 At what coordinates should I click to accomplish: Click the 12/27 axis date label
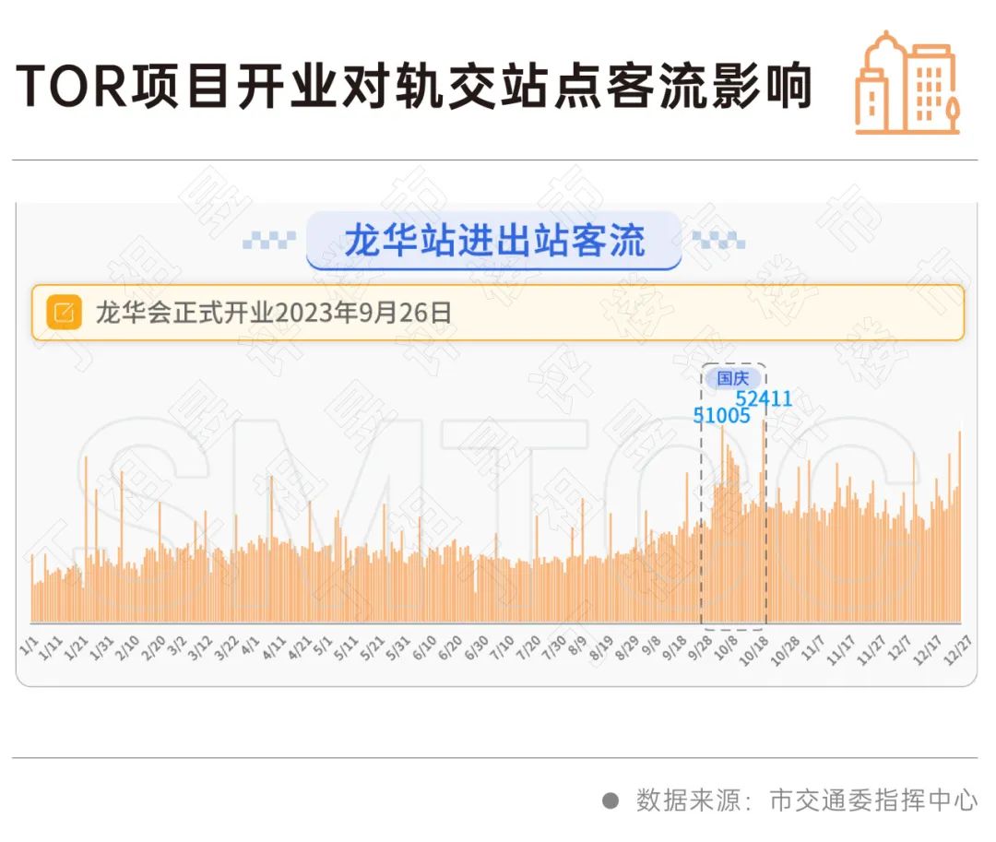pos(957,649)
